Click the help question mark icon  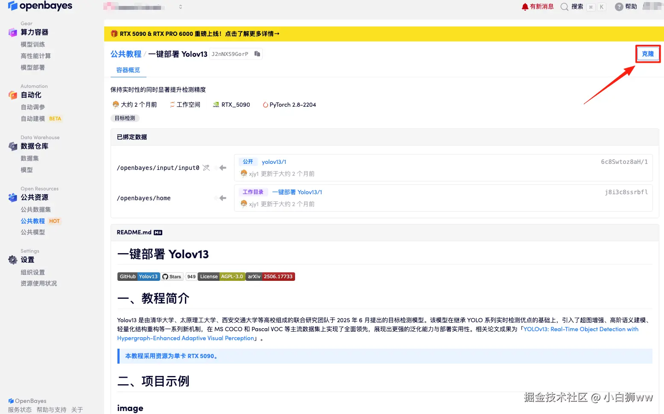pyautogui.click(x=619, y=7)
